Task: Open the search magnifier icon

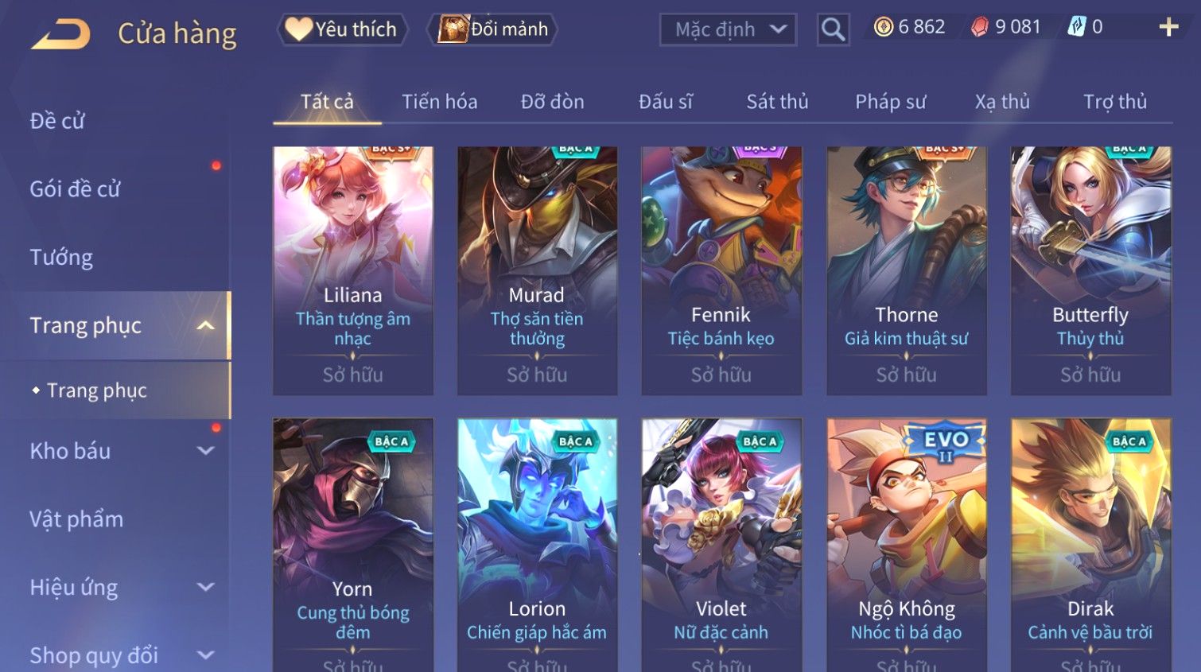Action: point(833,29)
